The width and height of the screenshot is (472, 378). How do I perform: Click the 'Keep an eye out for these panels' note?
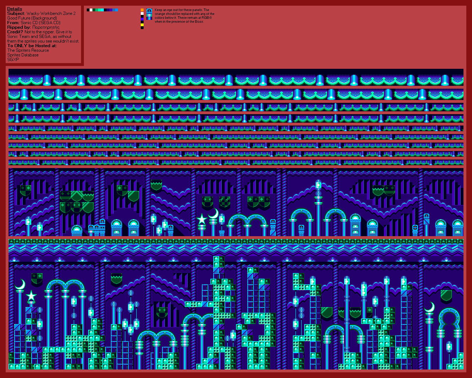(x=184, y=16)
